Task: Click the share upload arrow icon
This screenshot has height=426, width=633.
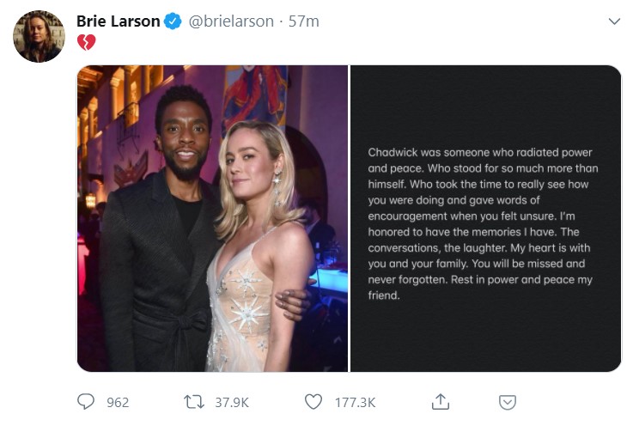Action: pyautogui.click(x=440, y=401)
